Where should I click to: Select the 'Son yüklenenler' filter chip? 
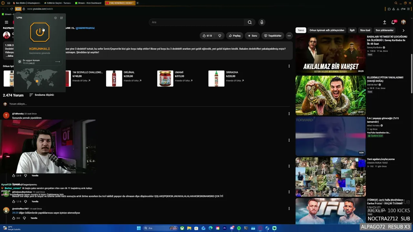(x=384, y=30)
